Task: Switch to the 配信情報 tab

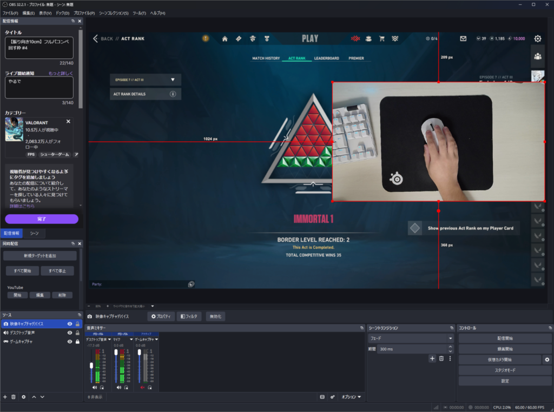Action: coord(12,233)
